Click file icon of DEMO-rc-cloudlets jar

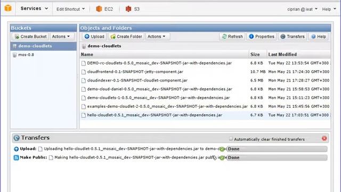click(84, 63)
